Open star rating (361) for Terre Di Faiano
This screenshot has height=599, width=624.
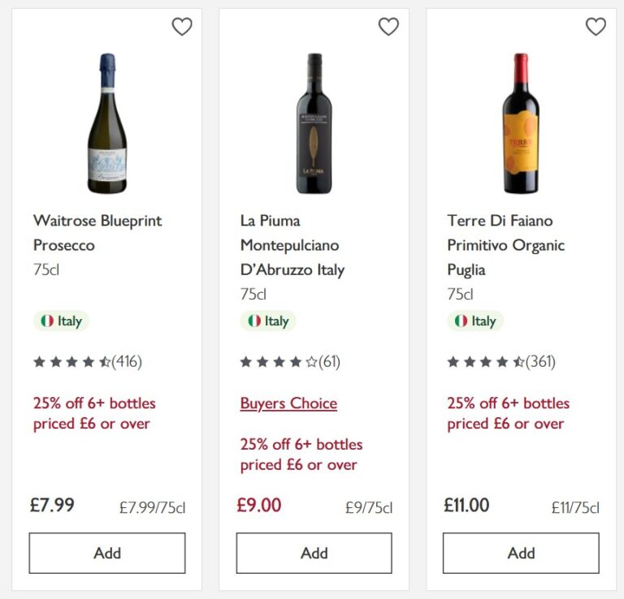[501, 362]
